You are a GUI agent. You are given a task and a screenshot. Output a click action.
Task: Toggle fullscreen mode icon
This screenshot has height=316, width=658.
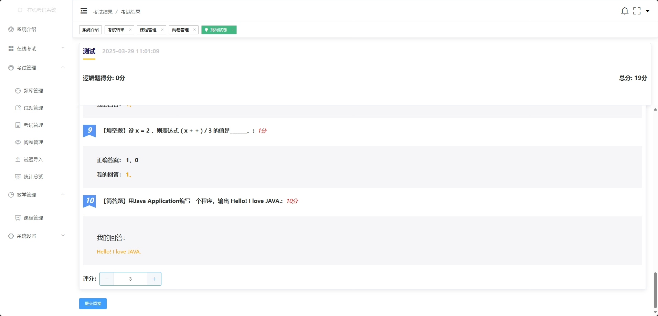637,11
